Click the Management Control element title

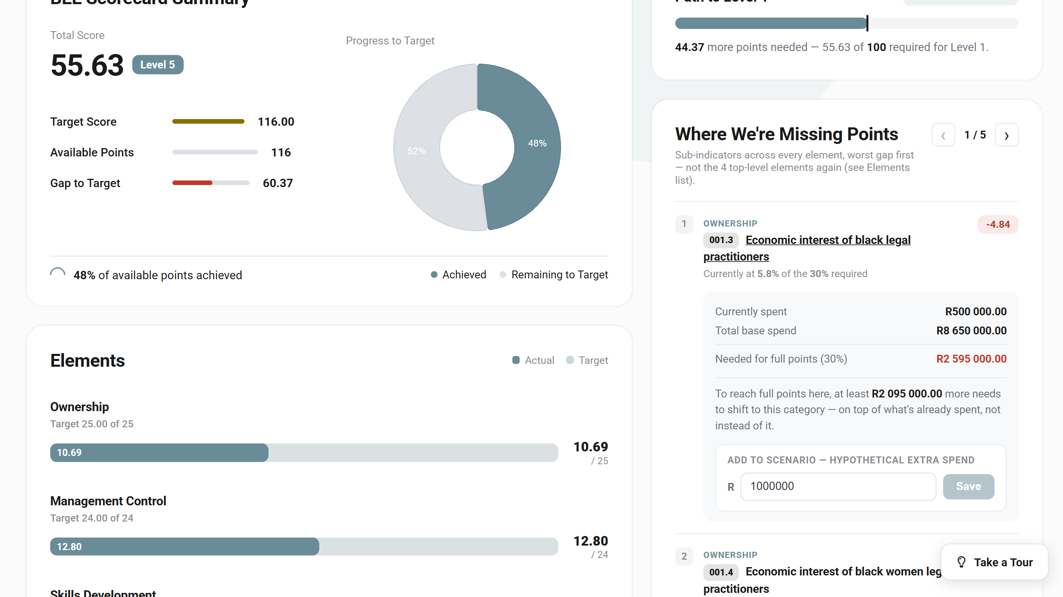[108, 501]
